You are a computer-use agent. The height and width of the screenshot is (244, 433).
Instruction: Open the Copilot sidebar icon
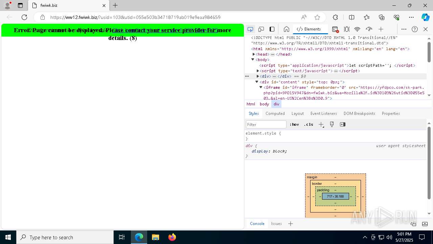point(426,17)
